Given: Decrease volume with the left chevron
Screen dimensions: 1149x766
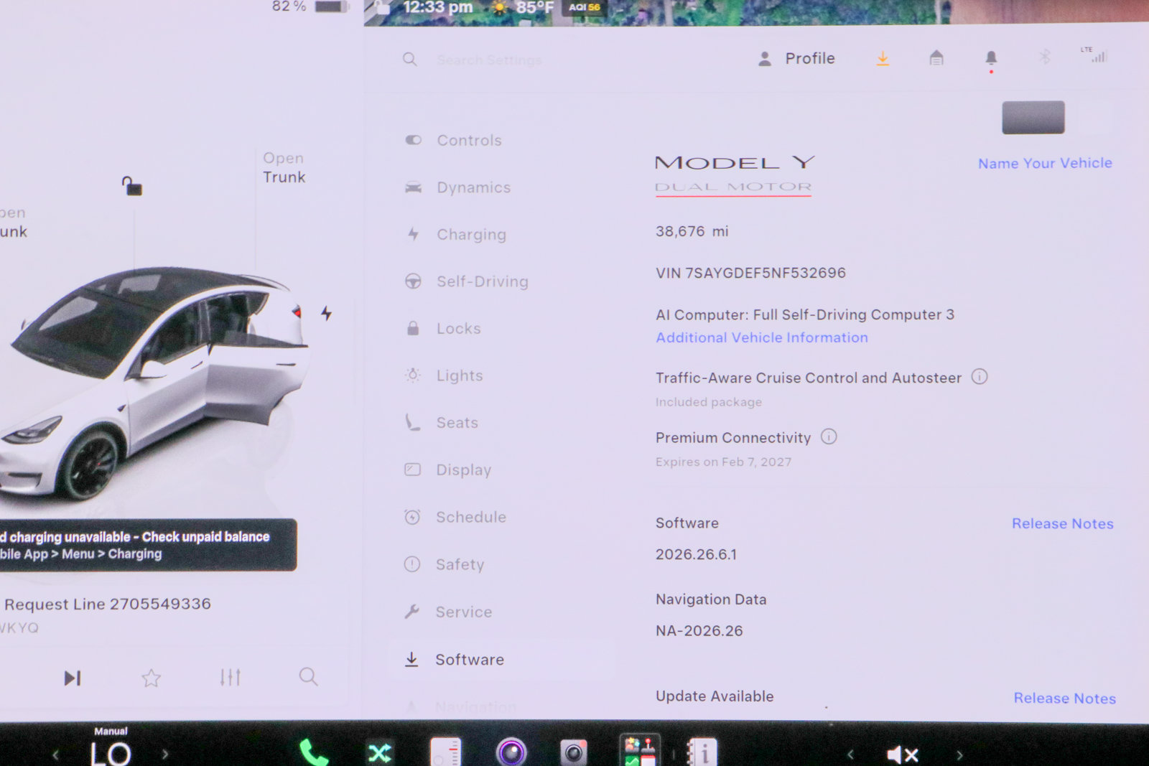Looking at the screenshot, I should (x=851, y=755).
